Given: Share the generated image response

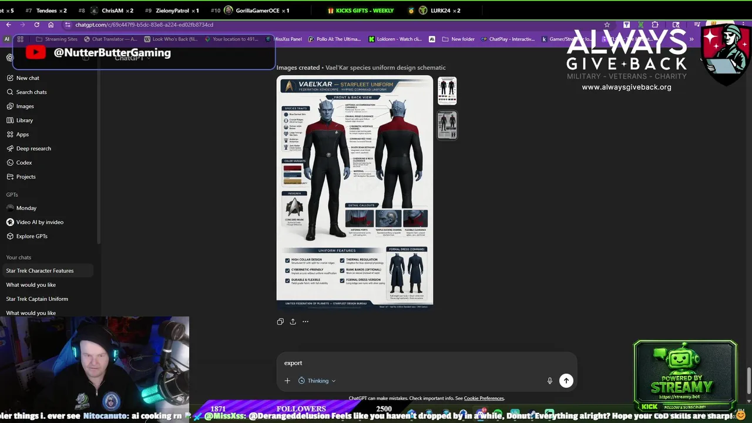Looking at the screenshot, I should 293,321.
